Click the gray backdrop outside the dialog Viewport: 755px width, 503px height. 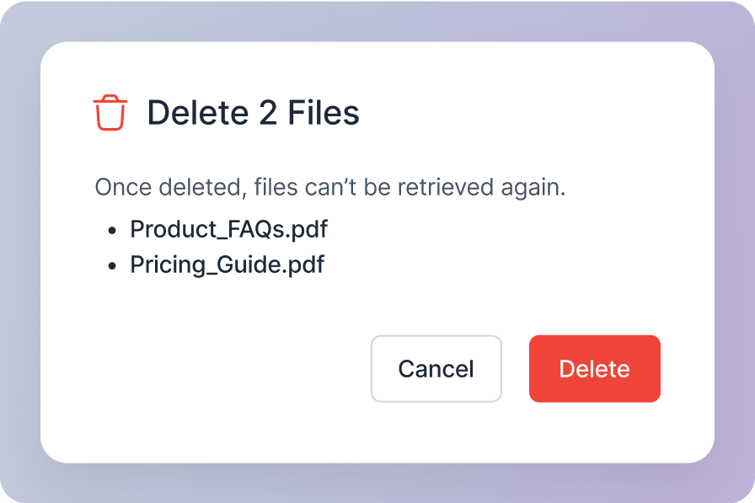click(x=19, y=250)
